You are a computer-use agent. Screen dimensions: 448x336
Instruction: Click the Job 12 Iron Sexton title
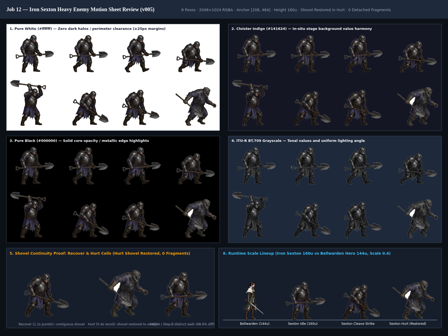click(80, 9)
